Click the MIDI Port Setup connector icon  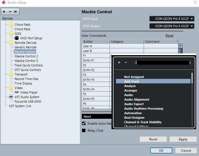click(17, 38)
